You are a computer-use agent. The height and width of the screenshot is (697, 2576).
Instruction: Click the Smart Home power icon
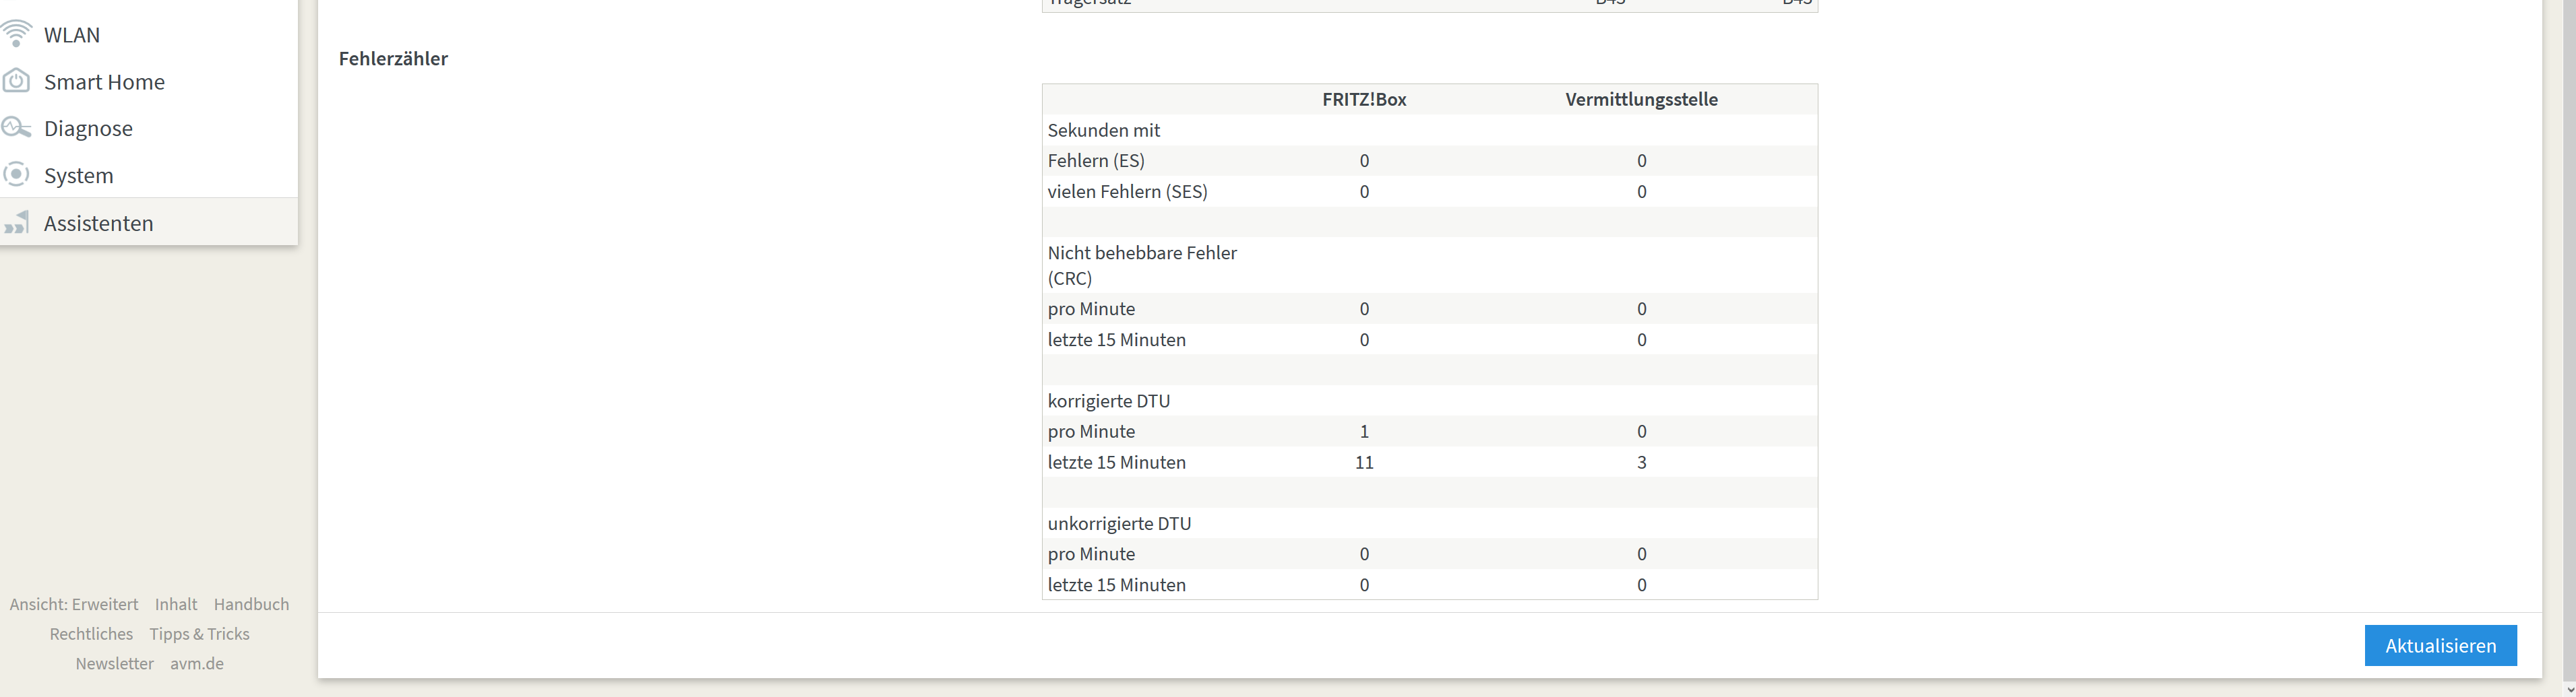coord(16,81)
